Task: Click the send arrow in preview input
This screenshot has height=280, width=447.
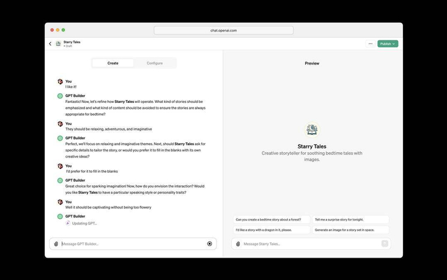Action: point(384,244)
